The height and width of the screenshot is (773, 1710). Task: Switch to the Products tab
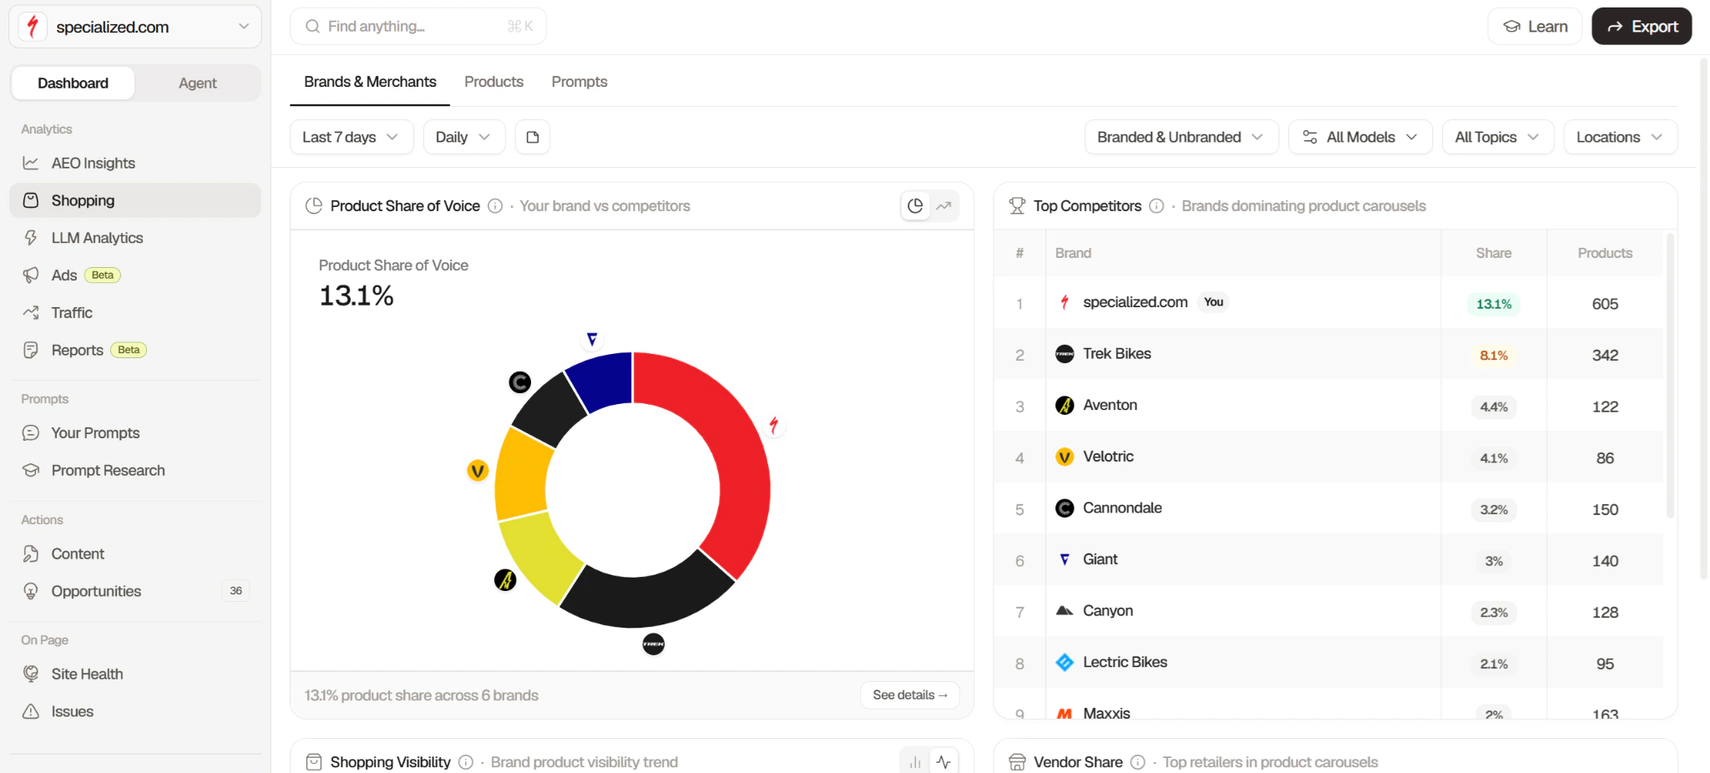493,82
